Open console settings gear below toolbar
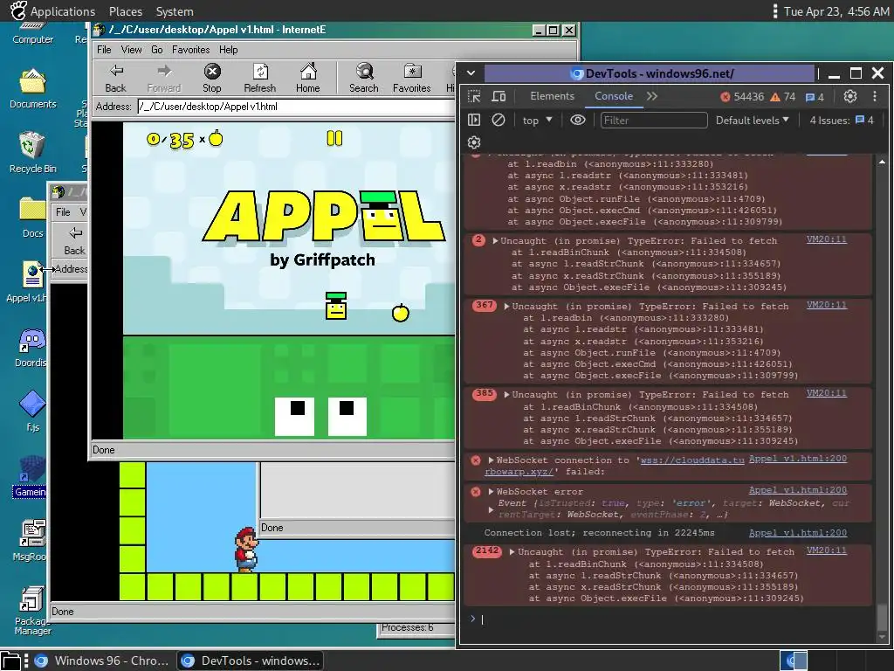The image size is (894, 671). point(474,142)
